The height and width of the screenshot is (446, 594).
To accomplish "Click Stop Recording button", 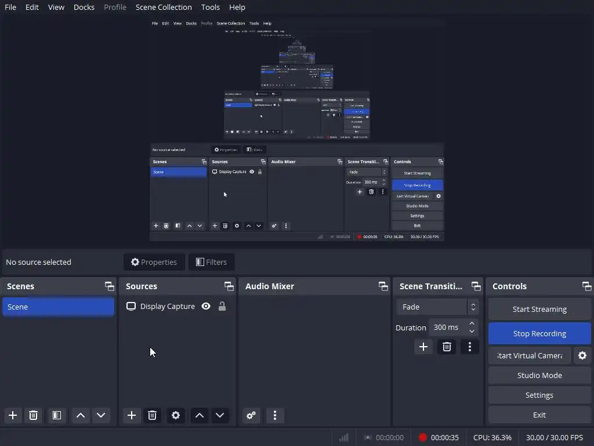I will pyautogui.click(x=539, y=333).
